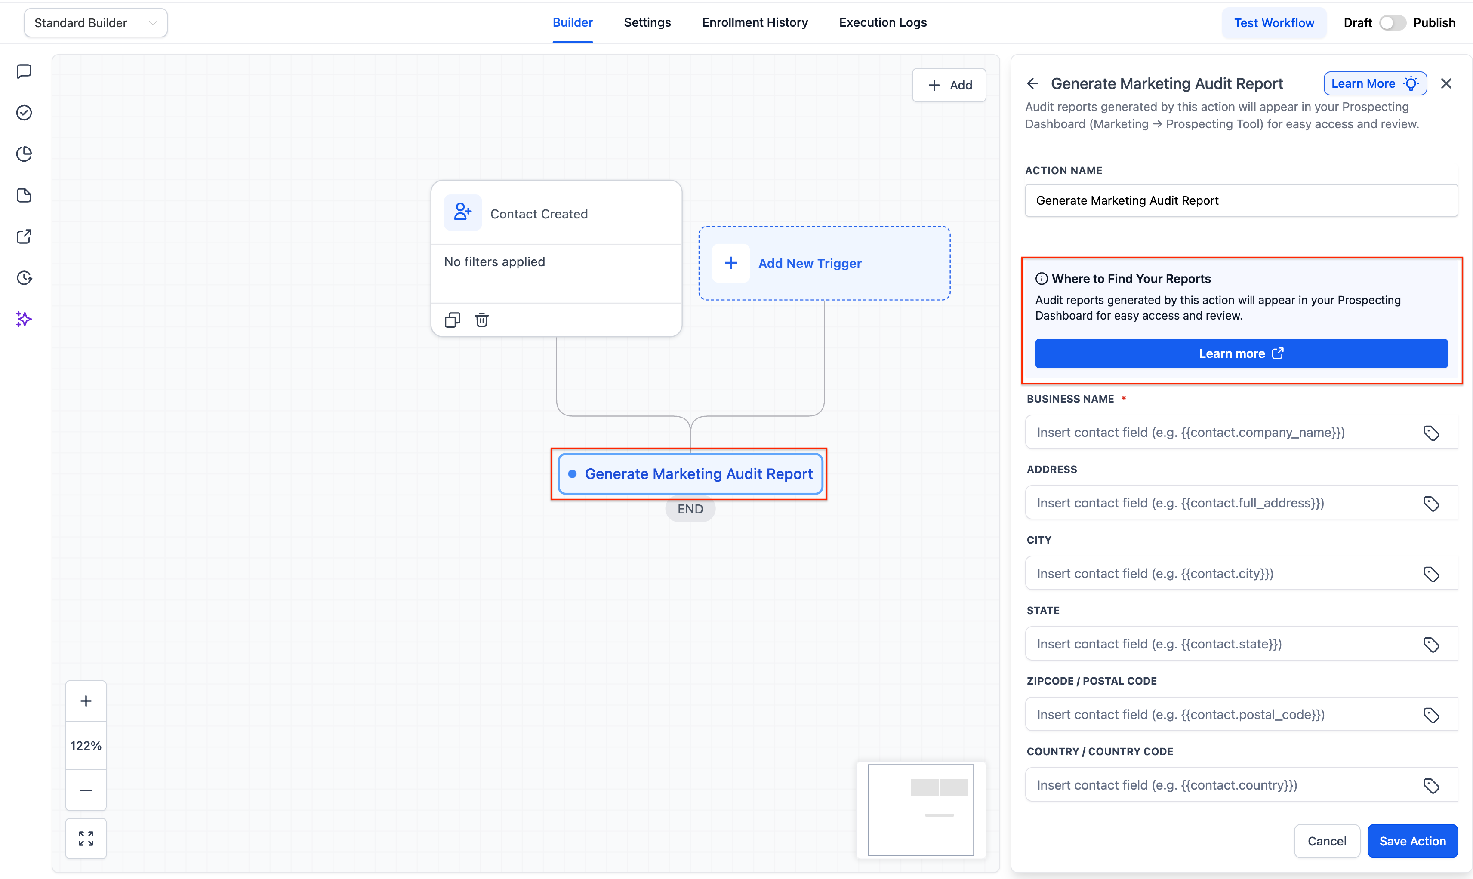Click the Action Name input field

1241,200
